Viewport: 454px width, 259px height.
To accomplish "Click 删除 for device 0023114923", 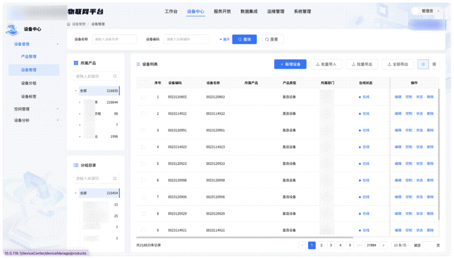I will [x=430, y=147].
